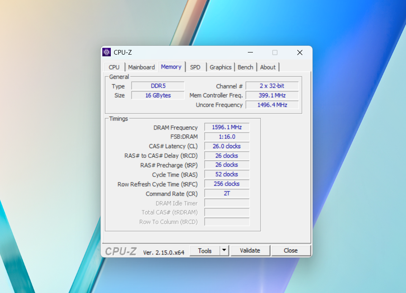The height and width of the screenshot is (293, 406).
Task: Select the 1496.4 MHz uncore frequency value
Action: point(272,105)
